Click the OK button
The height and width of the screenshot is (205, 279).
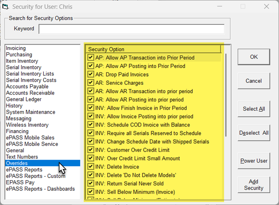click(x=253, y=57)
